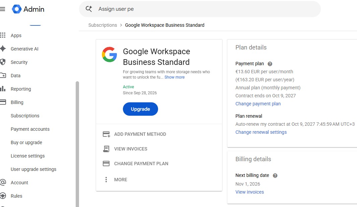Click the Active status text
The image size is (357, 207).
(x=128, y=87)
